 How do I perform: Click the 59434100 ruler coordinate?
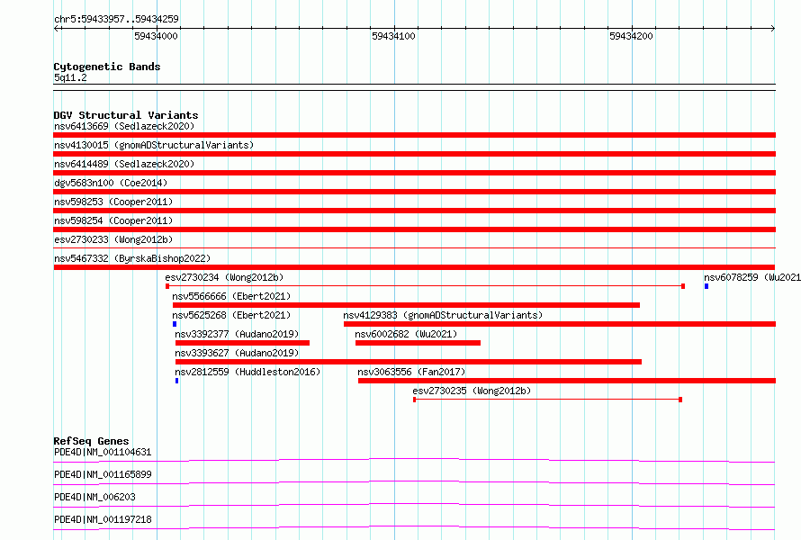coord(393,36)
